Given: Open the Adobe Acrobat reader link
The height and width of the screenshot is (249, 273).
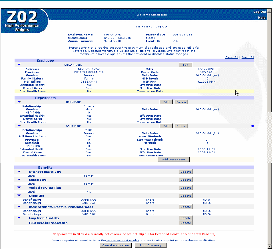Looking at the screenshot, I should 123,240.
